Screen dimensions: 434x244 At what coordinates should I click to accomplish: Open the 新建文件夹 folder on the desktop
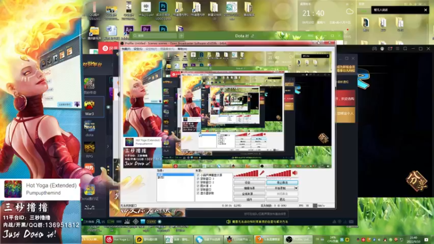click(214, 9)
